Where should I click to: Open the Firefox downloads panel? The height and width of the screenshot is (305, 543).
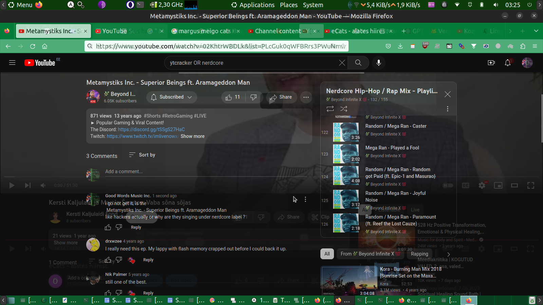[400, 46]
